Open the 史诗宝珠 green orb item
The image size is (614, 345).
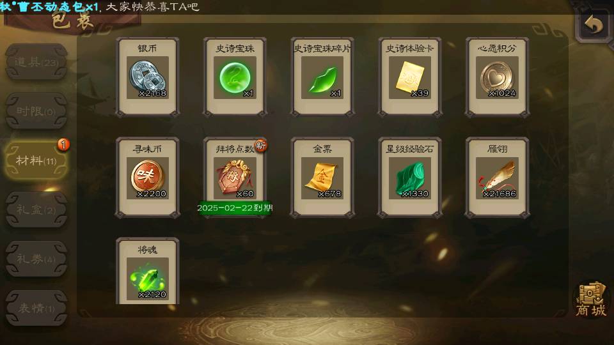tap(235, 77)
